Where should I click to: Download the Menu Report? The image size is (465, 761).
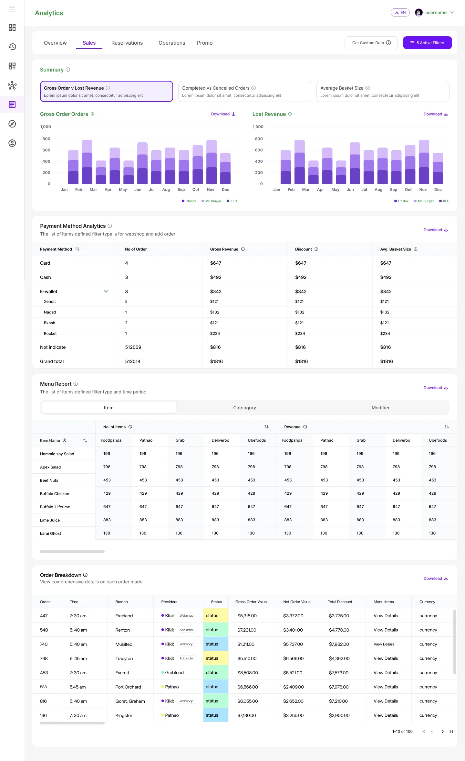(x=436, y=388)
